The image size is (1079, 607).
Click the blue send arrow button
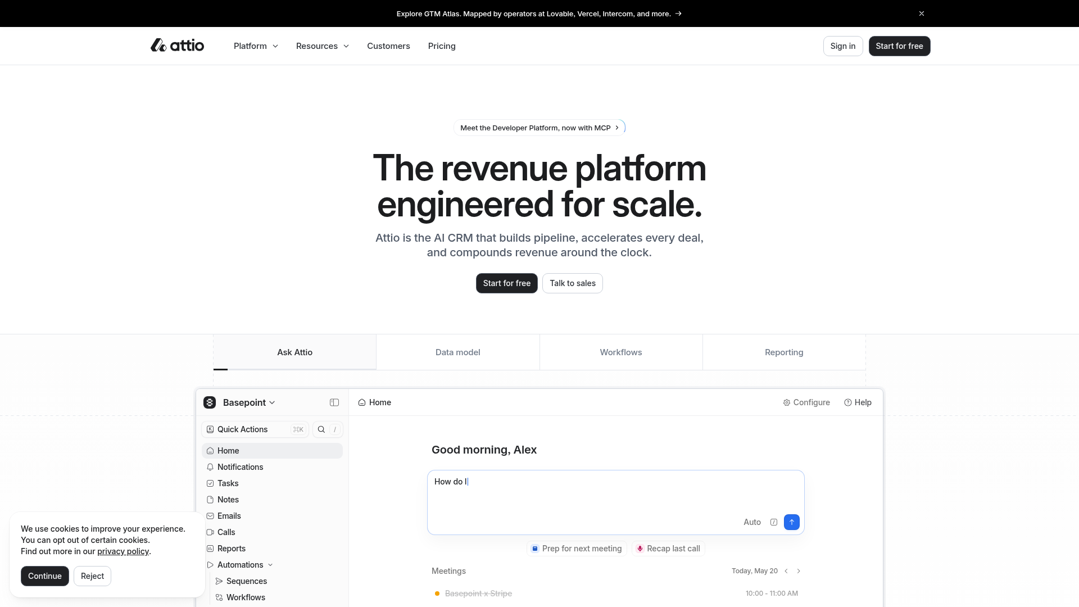pyautogui.click(x=791, y=522)
